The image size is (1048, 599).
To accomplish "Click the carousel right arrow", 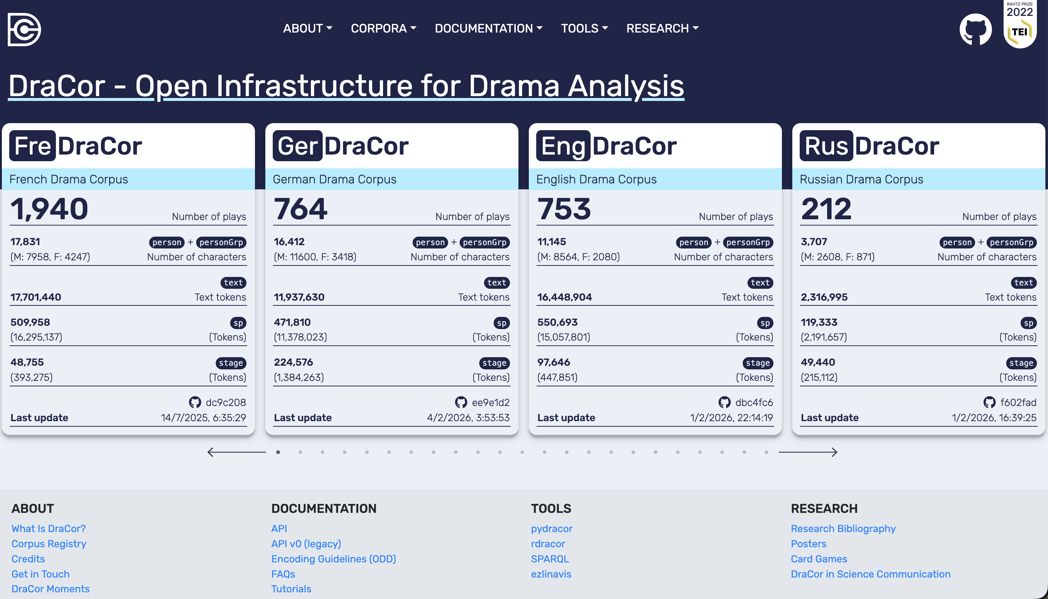I will tap(808, 452).
